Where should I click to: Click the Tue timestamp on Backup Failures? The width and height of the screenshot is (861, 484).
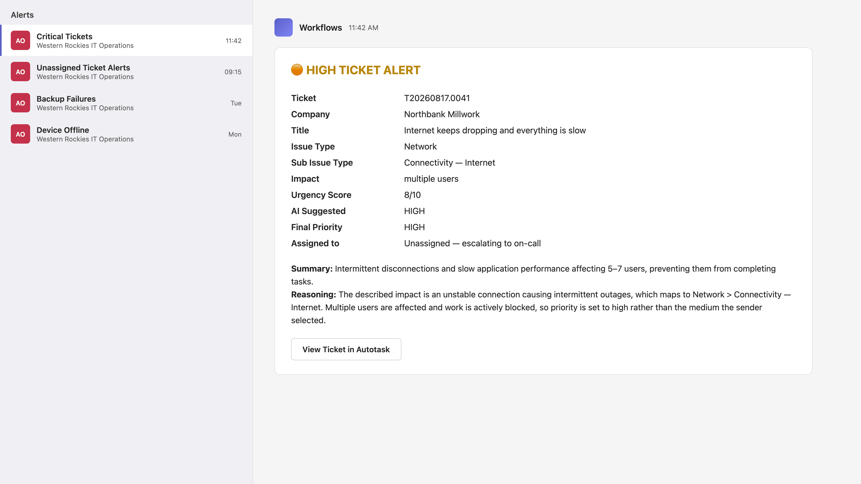236,103
